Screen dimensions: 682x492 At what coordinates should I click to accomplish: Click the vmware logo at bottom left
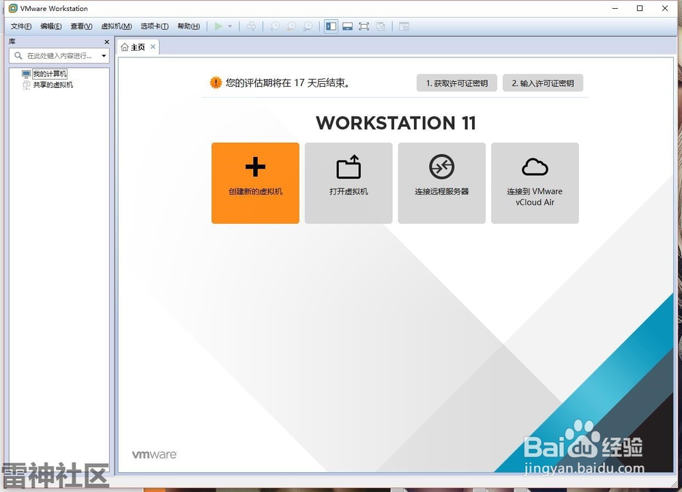[154, 454]
